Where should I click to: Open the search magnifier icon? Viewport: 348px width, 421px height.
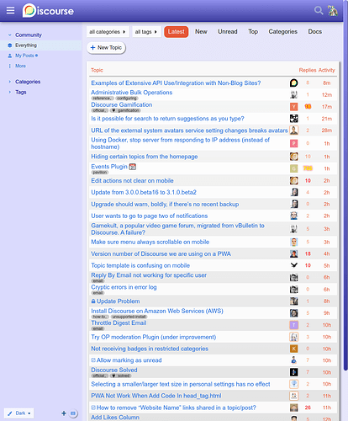tap(319, 11)
